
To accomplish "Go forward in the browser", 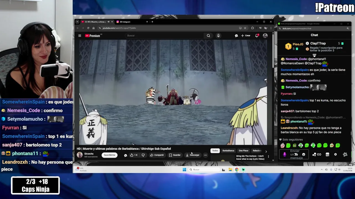I will [83, 28].
